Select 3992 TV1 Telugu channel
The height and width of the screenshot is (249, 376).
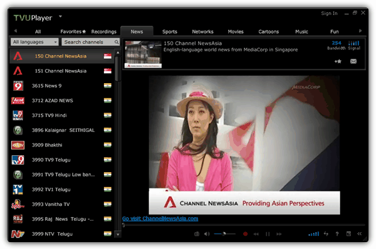tap(62, 190)
